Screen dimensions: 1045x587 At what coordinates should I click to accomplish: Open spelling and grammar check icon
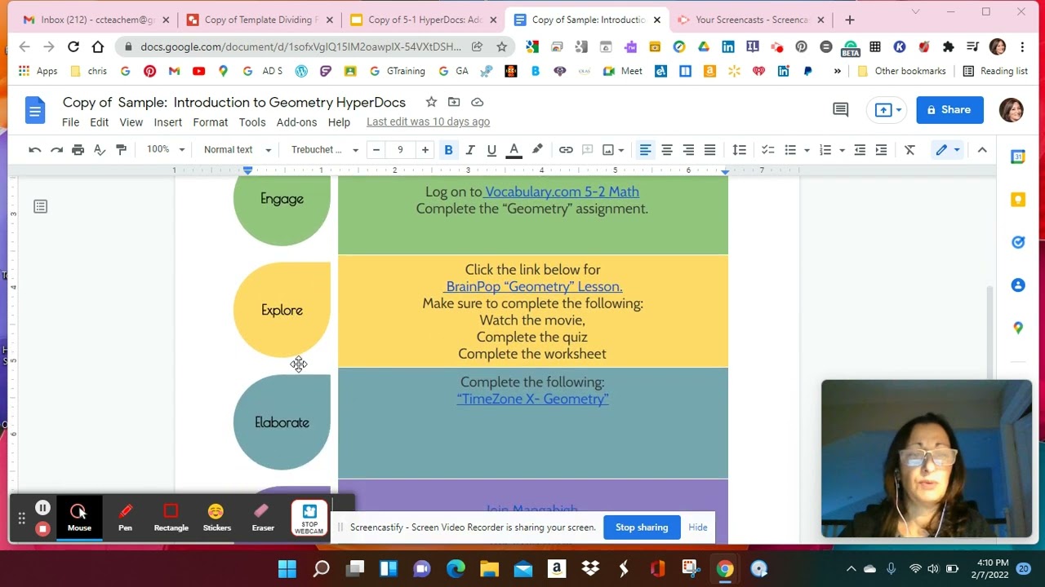(100, 150)
